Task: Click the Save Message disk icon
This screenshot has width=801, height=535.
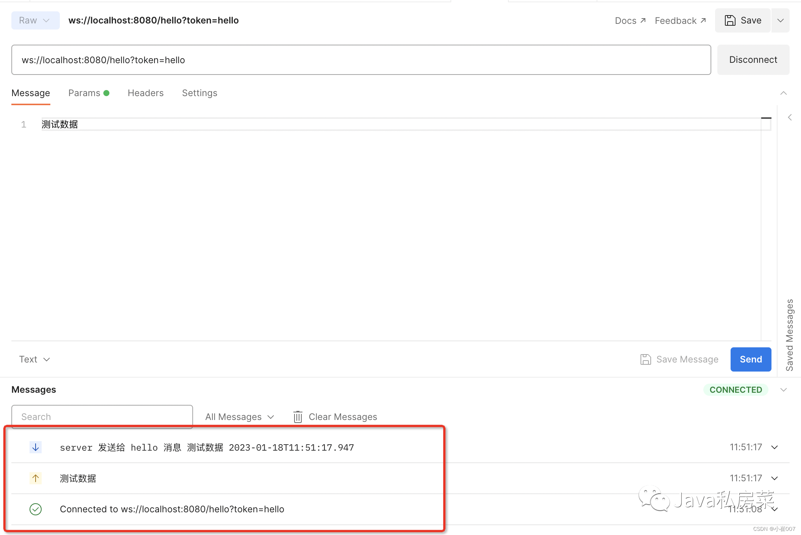Action: pyautogui.click(x=645, y=359)
